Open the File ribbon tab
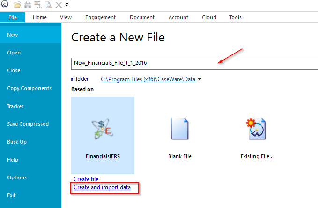 [13, 17]
